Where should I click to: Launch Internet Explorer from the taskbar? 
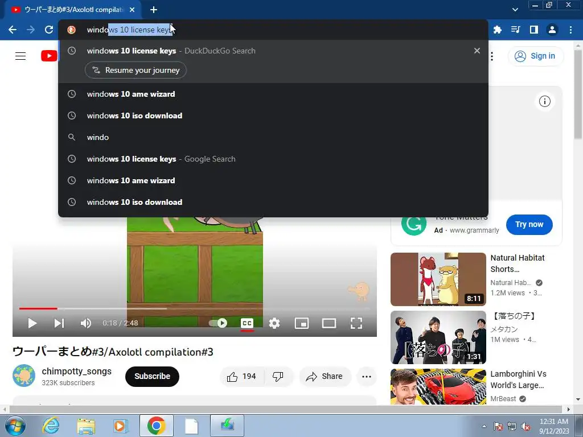[x=51, y=426]
